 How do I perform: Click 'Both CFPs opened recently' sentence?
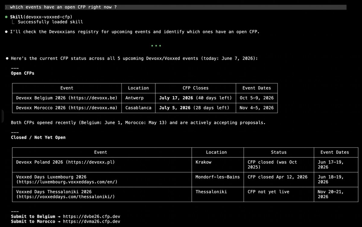click(x=138, y=123)
